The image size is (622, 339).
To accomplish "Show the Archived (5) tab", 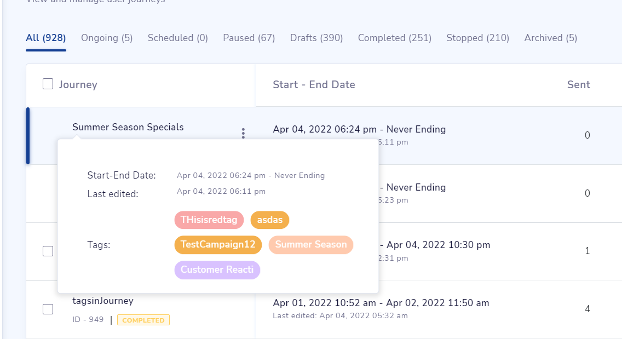I will point(551,38).
